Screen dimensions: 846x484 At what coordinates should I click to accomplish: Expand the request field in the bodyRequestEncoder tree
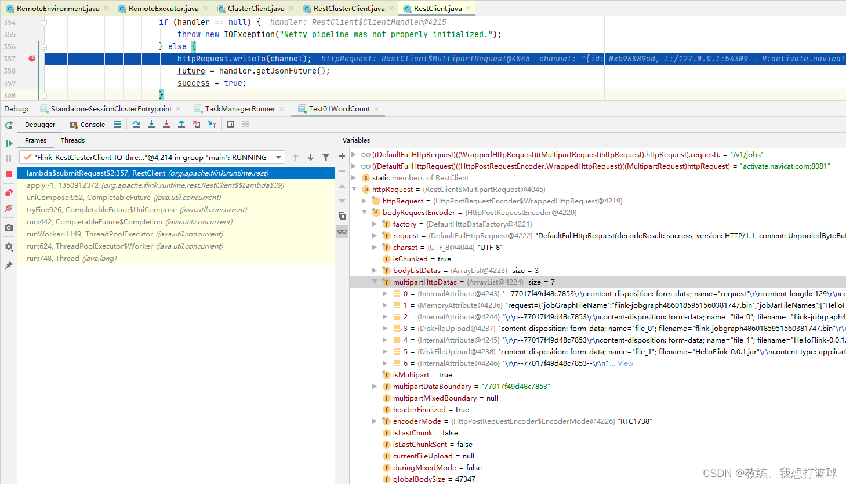(x=375, y=235)
